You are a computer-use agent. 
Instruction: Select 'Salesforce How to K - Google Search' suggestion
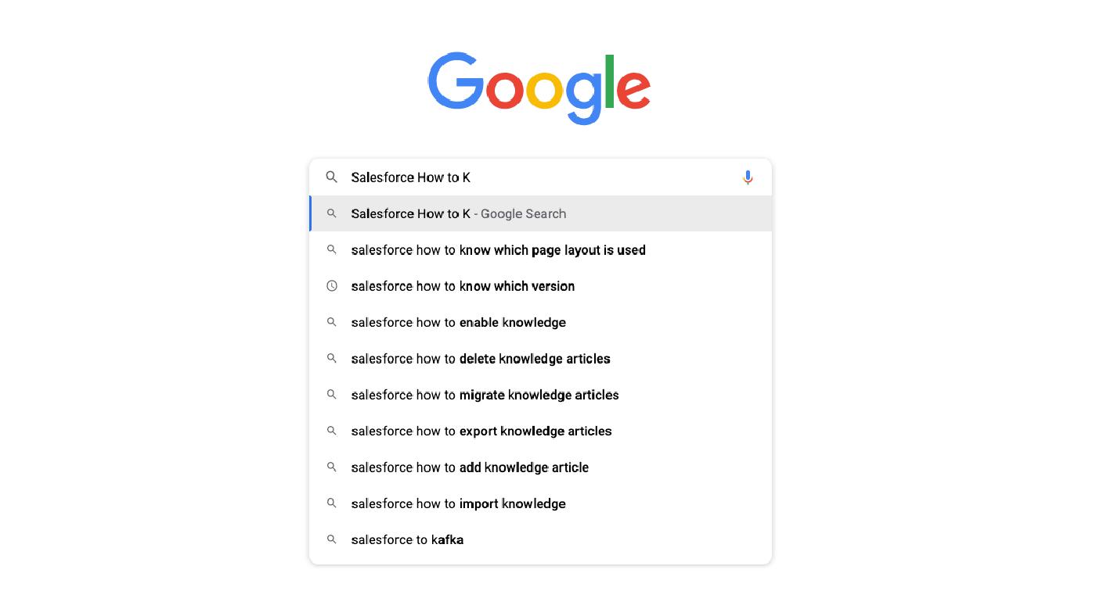click(459, 214)
